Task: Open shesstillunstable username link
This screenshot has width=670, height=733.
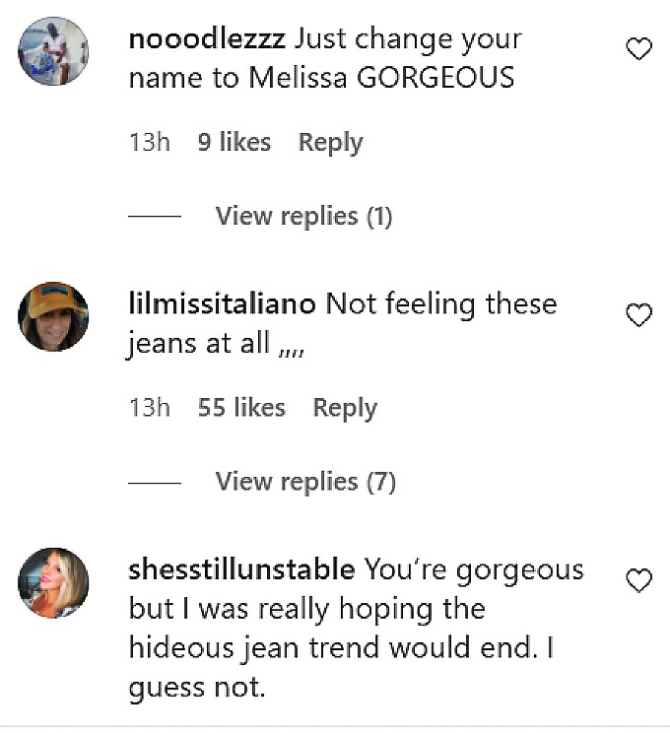Action: coord(242,569)
